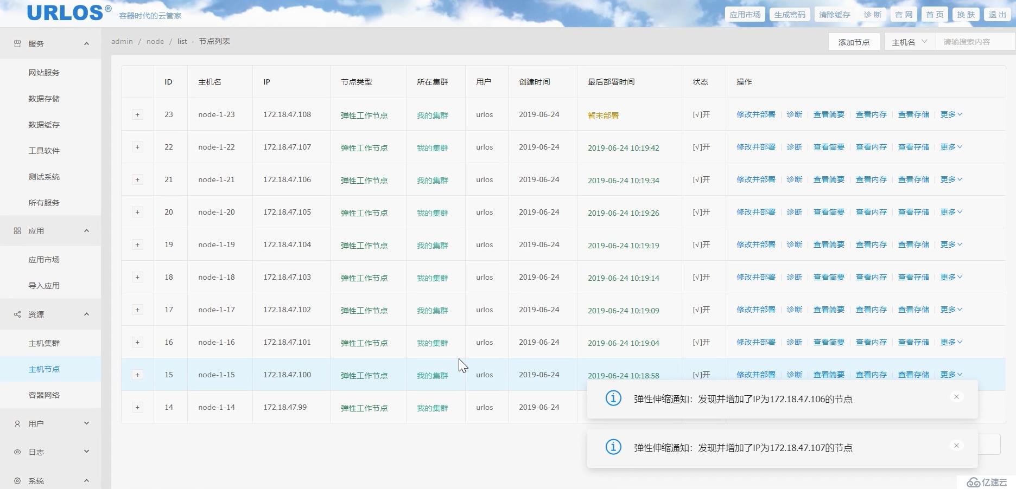This screenshot has width=1016, height=489.
Task: Expand row details for node-1-15
Action: [x=137, y=375]
